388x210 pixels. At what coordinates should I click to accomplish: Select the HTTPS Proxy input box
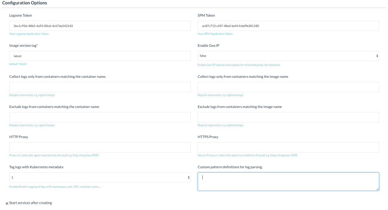tap(288, 147)
